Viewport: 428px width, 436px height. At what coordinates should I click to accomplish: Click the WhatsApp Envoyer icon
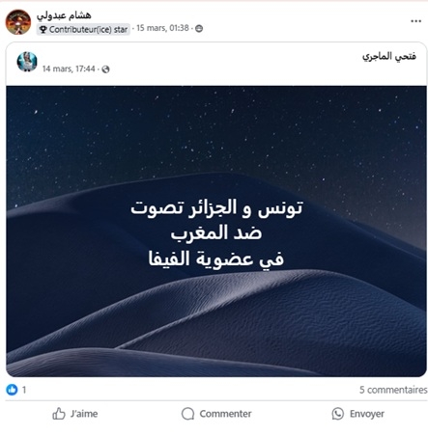338,414
